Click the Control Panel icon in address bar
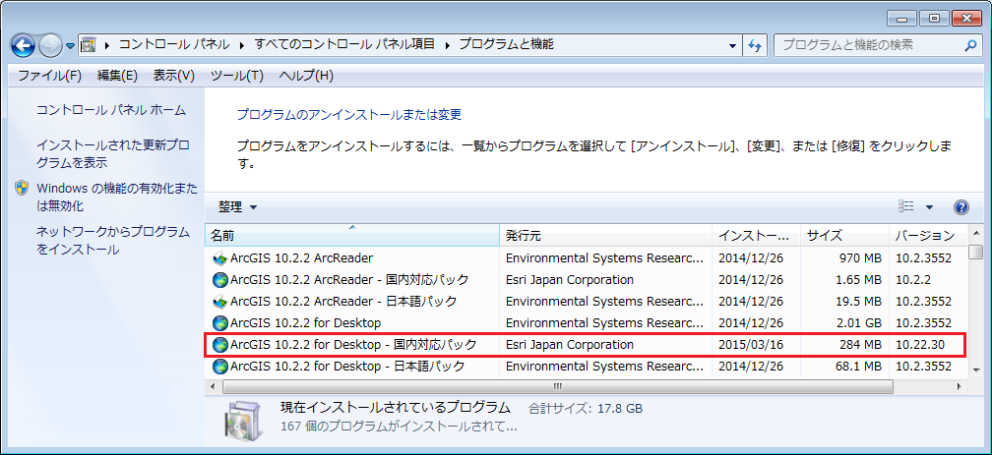 [x=90, y=45]
